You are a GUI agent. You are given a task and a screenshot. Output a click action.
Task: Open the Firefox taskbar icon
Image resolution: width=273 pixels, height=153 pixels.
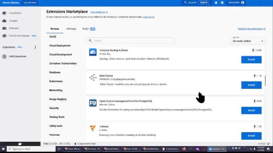[x=184, y=149]
